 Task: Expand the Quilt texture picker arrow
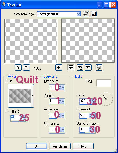[33, 96]
